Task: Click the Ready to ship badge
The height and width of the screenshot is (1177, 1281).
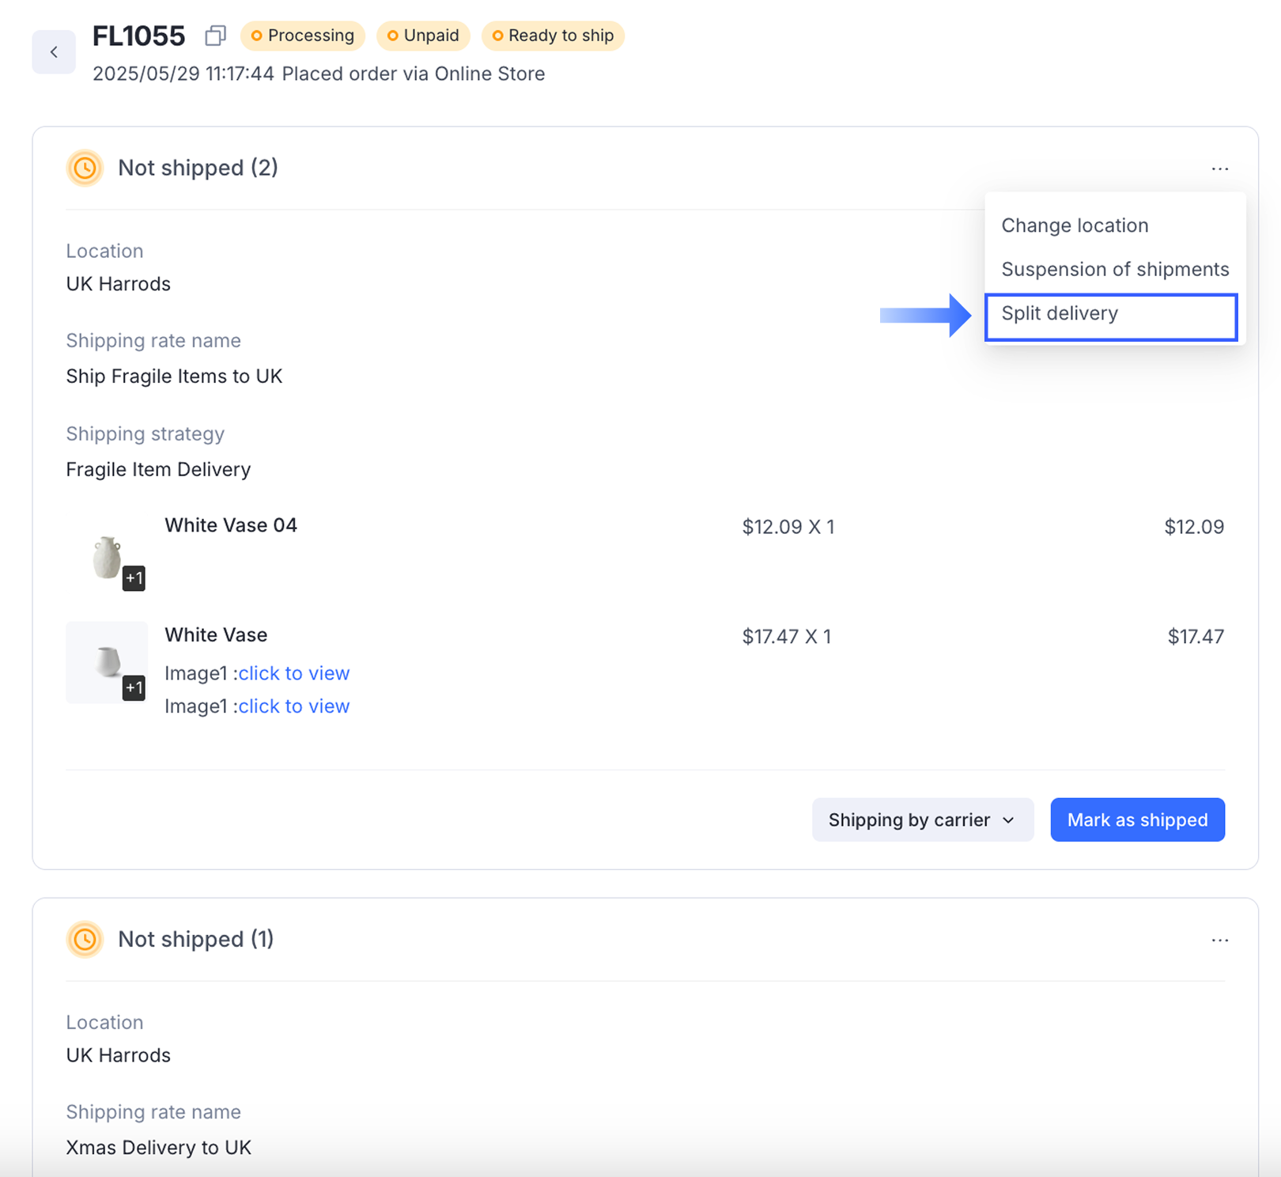Action: 553,36
